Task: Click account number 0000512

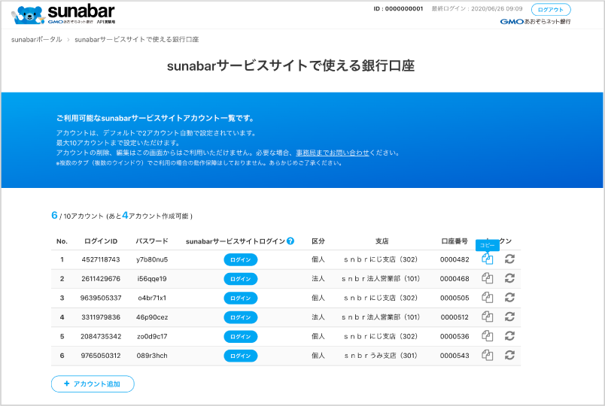Action: (x=455, y=317)
